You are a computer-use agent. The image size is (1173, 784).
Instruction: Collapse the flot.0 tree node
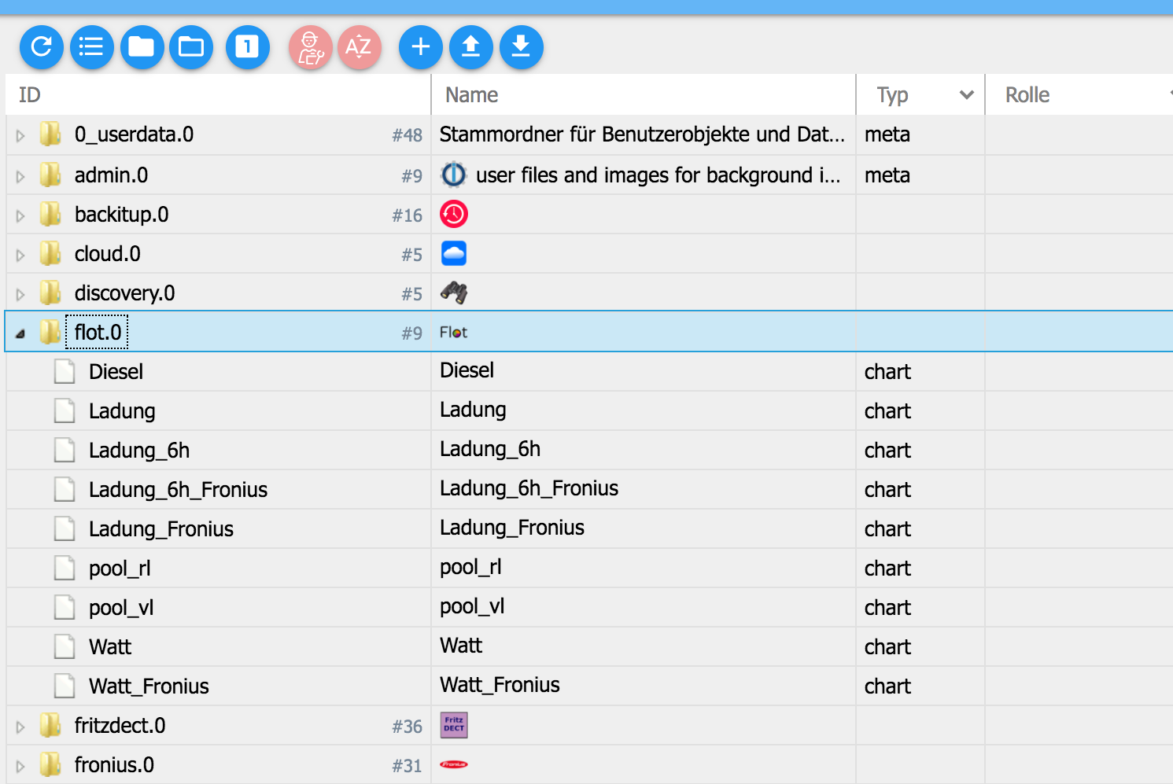pos(20,333)
